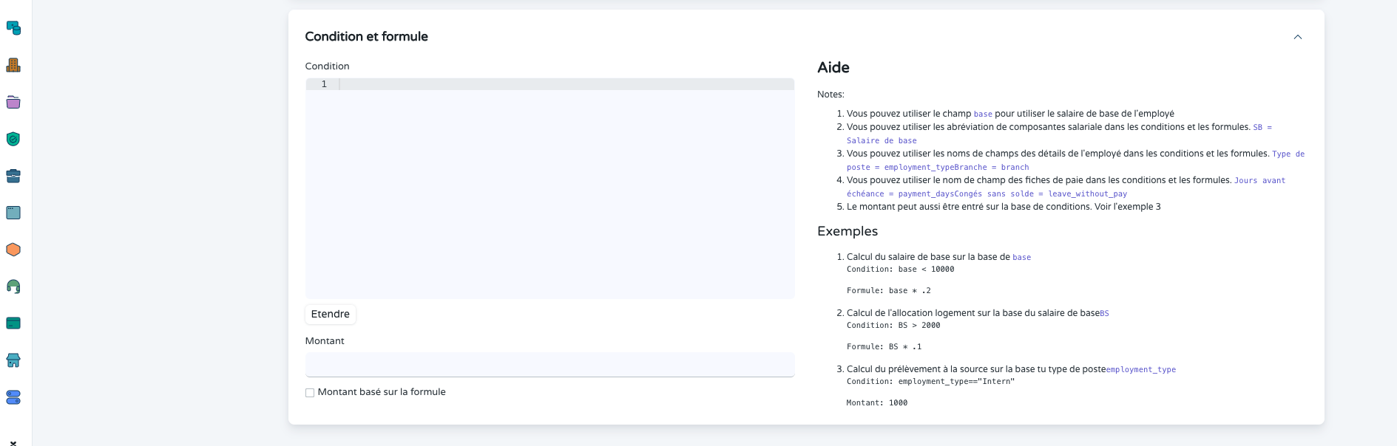Viewport: 1397px width, 446px height.
Task: Click the teal credit card icon
Action: coord(13,323)
